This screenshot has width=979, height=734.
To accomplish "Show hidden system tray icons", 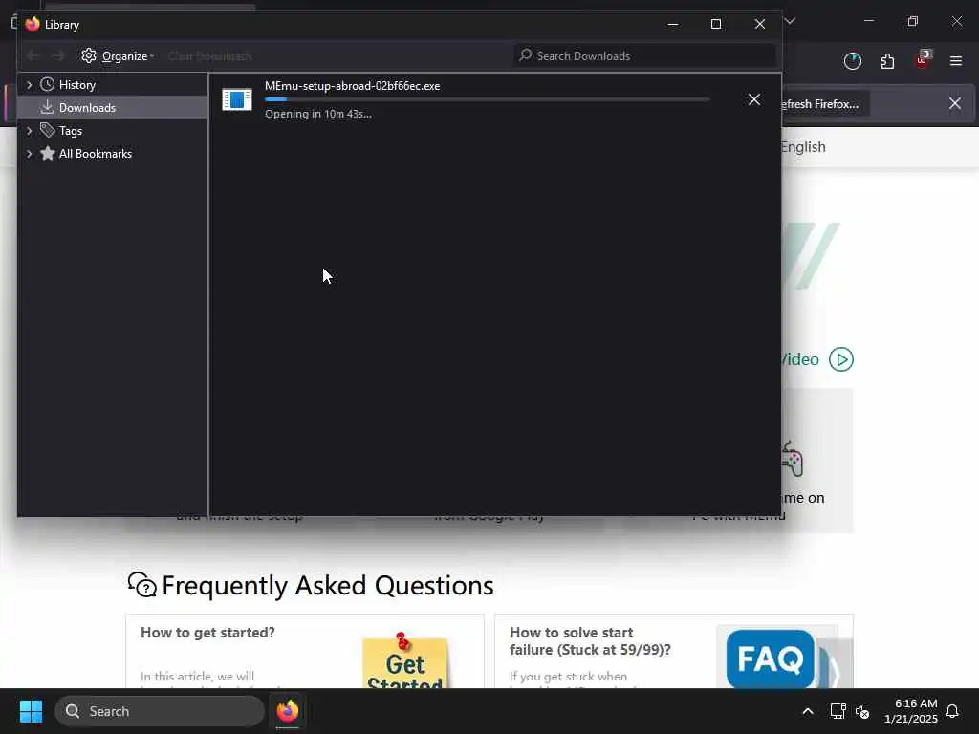I will pos(808,711).
